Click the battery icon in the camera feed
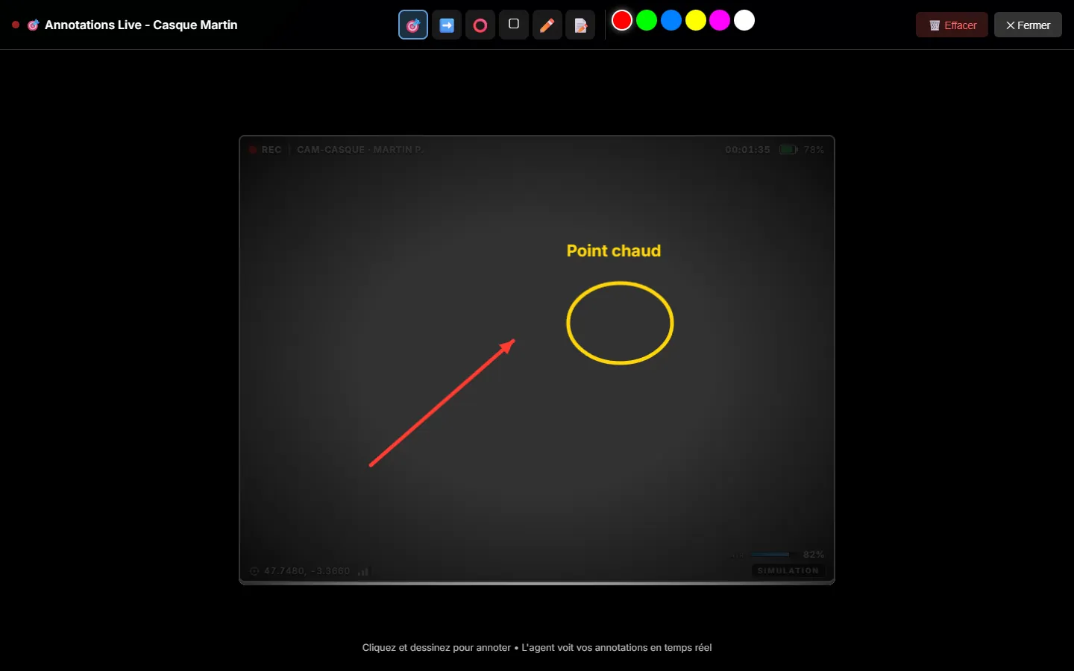 pos(788,150)
